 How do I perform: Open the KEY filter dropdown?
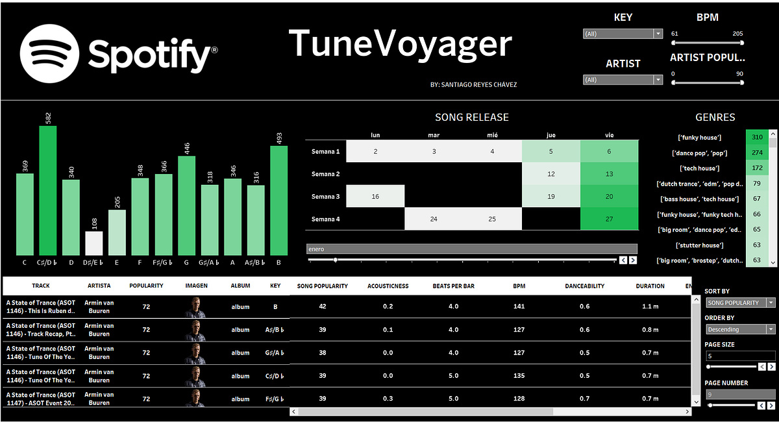point(658,33)
